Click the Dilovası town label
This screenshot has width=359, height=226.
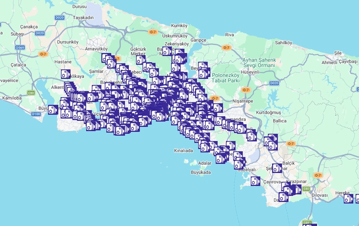pos(320,195)
